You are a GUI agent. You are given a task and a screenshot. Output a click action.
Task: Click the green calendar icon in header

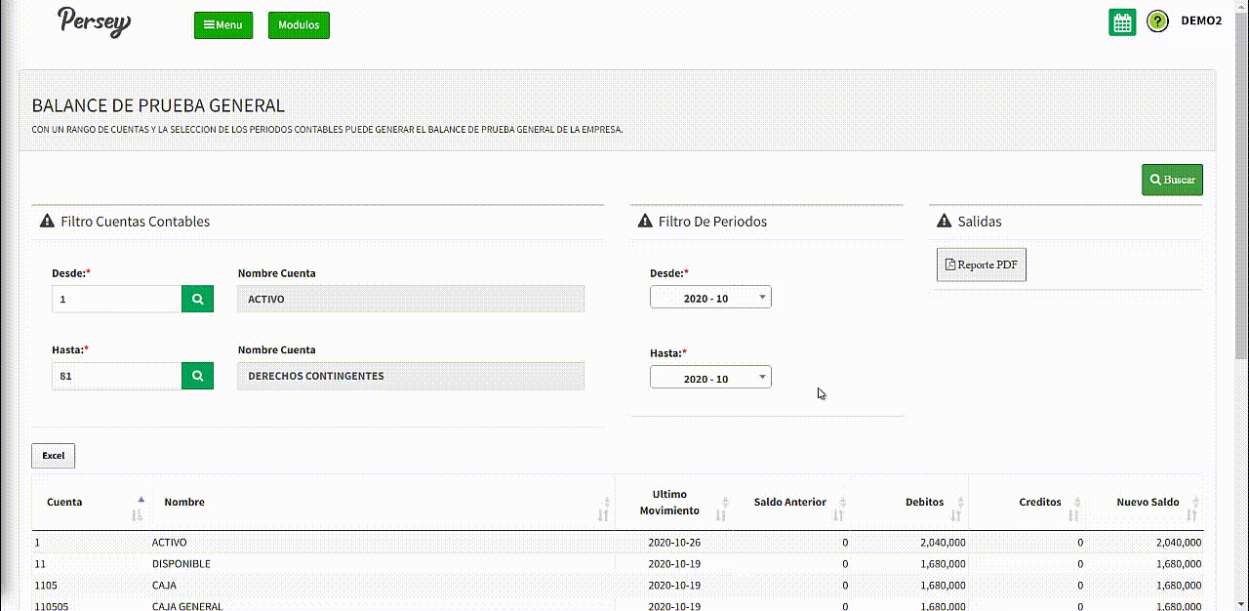(1122, 22)
